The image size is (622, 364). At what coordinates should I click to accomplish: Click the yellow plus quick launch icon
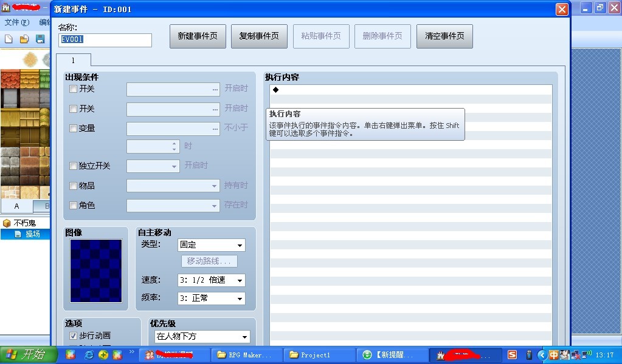[x=103, y=354]
